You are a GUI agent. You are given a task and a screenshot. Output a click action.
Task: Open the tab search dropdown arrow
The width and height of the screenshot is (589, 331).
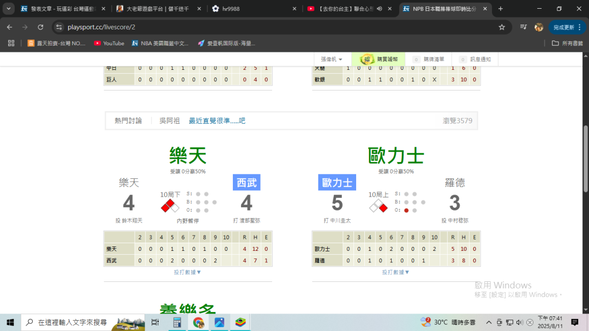[8, 9]
